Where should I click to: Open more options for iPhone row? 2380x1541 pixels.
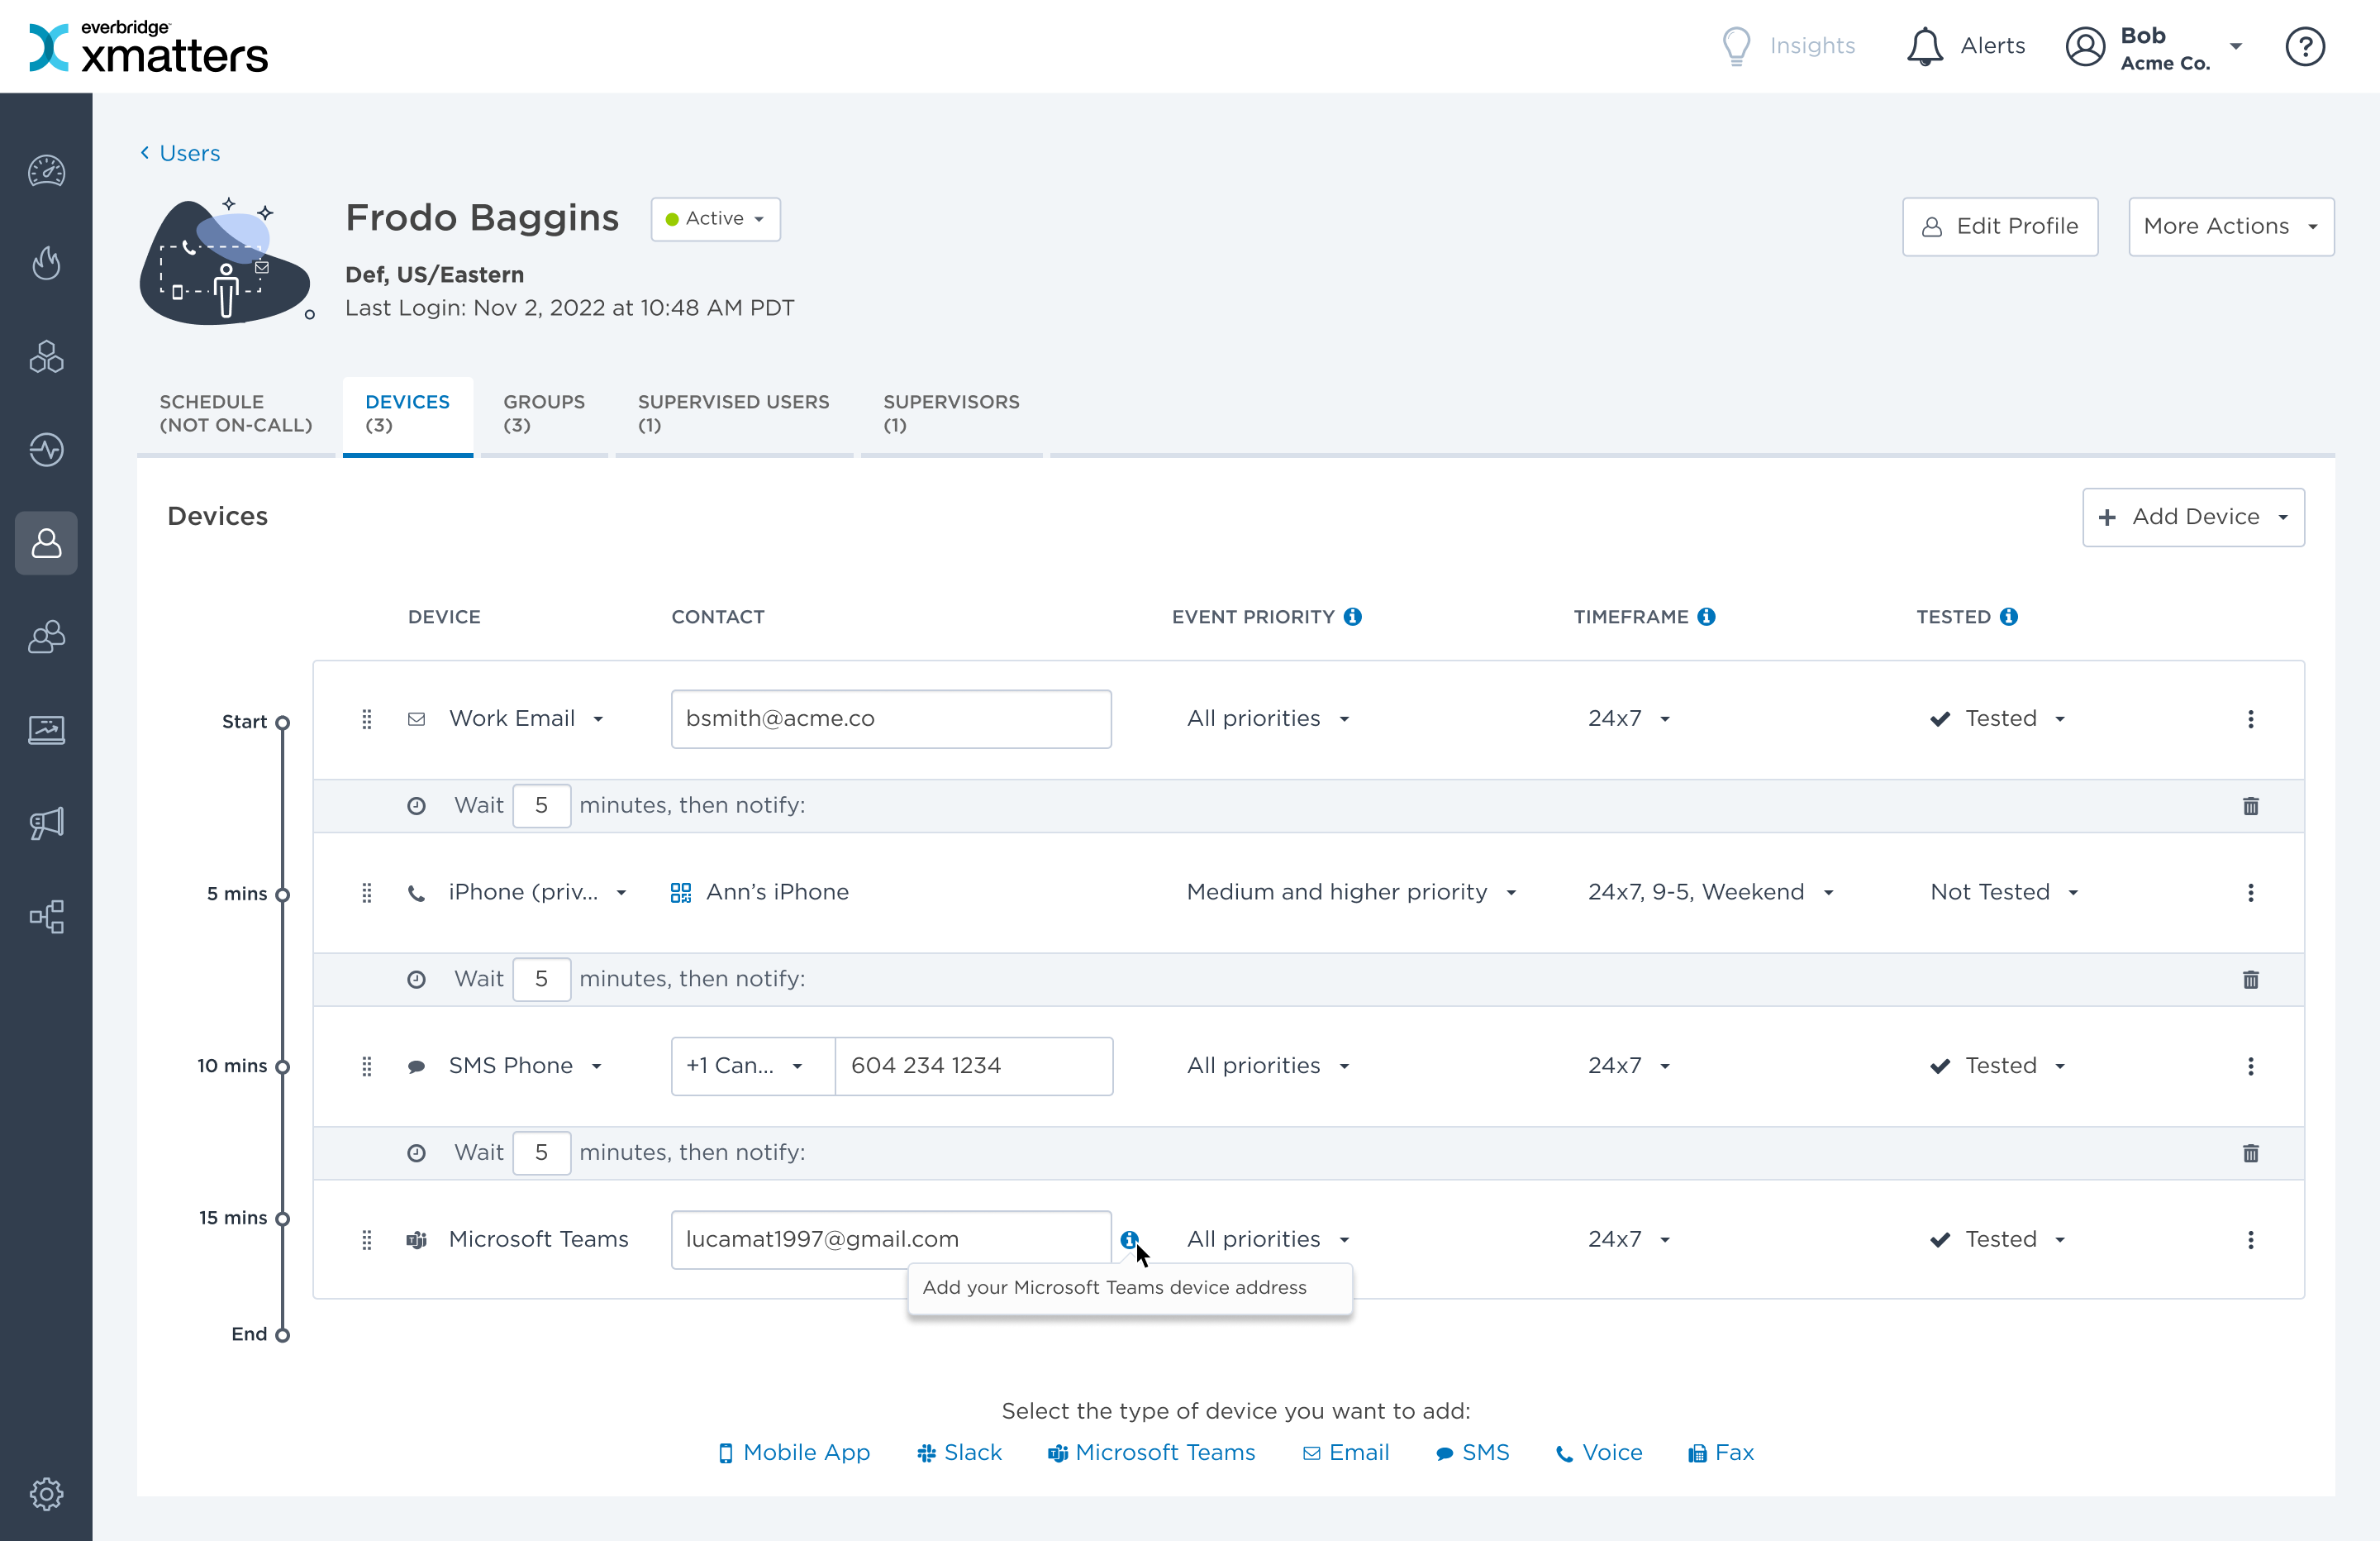pyautogui.click(x=2251, y=891)
